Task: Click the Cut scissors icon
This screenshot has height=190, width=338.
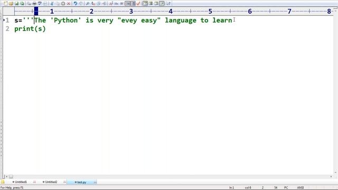Action: (x=52, y=4)
